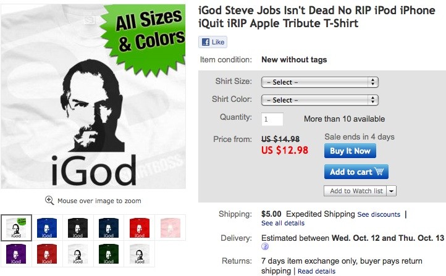446x276 pixels.
Task: Open the Shirt Size dropdown
Action: [x=319, y=82]
